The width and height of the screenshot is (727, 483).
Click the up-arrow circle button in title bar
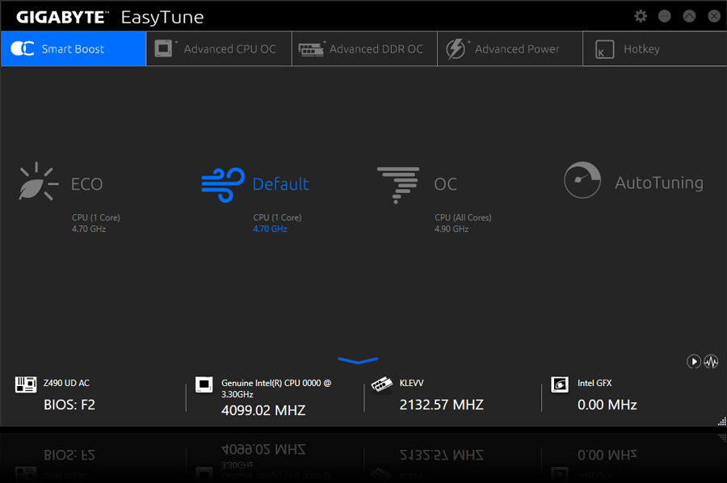pyautogui.click(x=690, y=16)
